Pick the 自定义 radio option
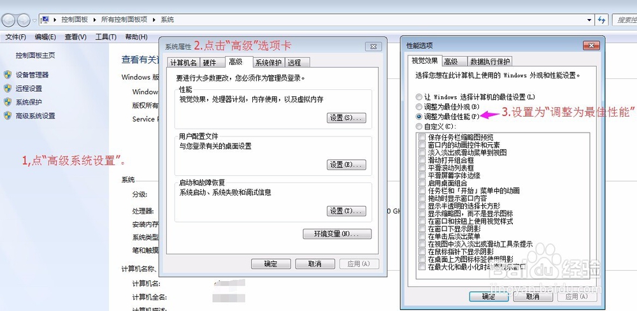 419,126
